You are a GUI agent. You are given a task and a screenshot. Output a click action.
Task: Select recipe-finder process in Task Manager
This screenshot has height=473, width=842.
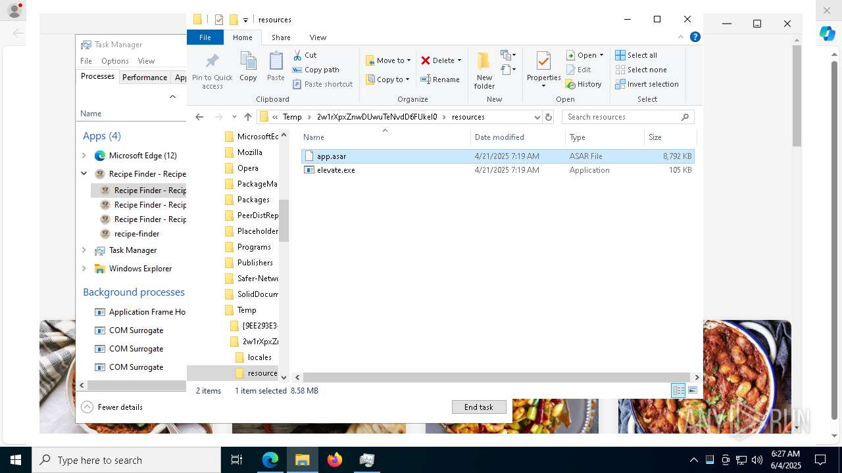click(x=136, y=234)
